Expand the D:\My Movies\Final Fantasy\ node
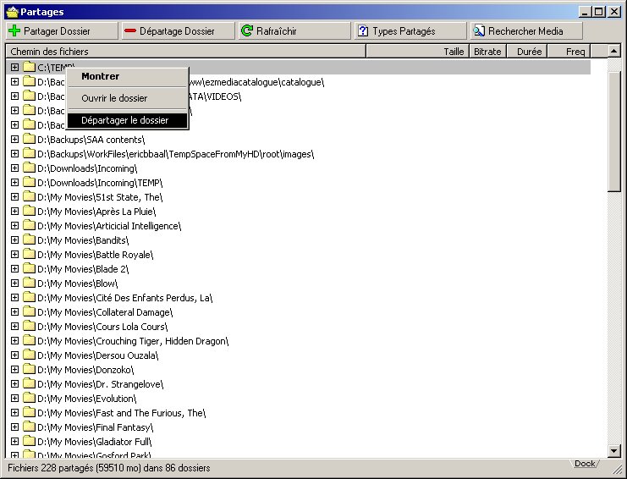 click(14, 427)
